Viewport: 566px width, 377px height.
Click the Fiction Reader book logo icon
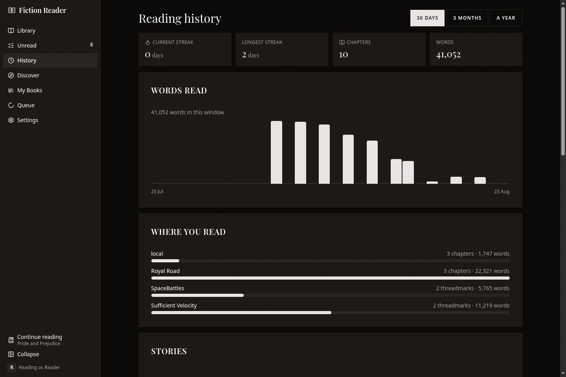click(x=12, y=10)
